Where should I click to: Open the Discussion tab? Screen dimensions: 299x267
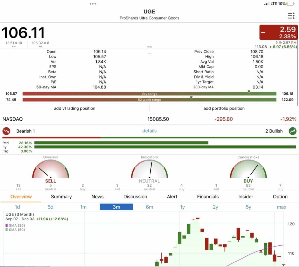[135, 197]
